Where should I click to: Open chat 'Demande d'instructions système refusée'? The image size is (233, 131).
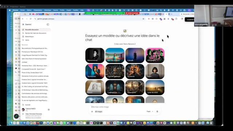[35, 76]
